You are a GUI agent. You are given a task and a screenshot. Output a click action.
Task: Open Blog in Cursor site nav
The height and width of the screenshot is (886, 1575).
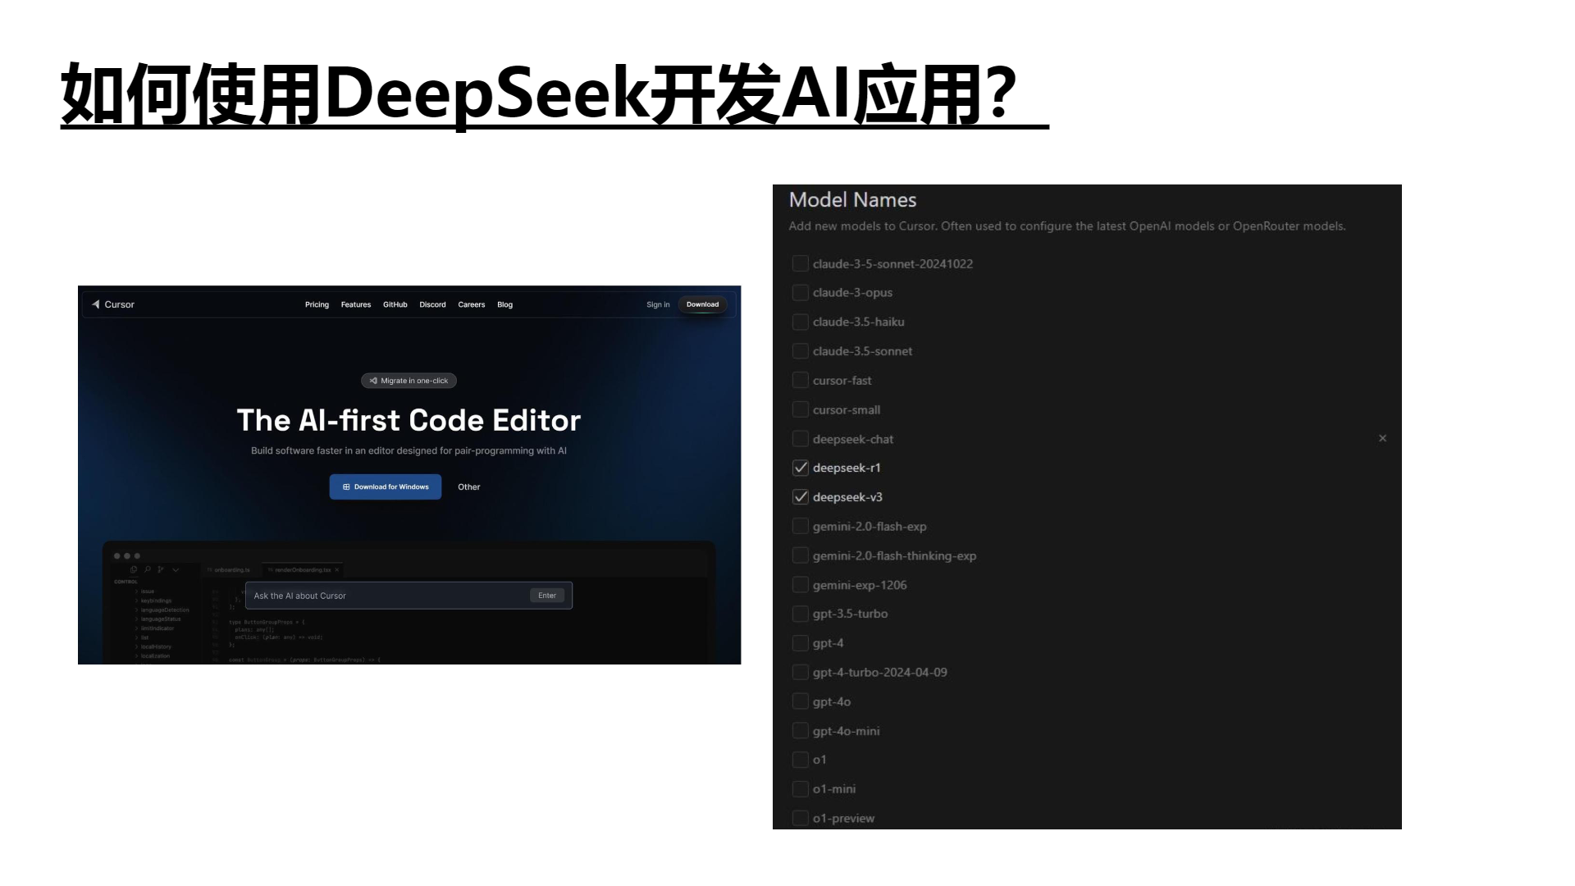505,304
